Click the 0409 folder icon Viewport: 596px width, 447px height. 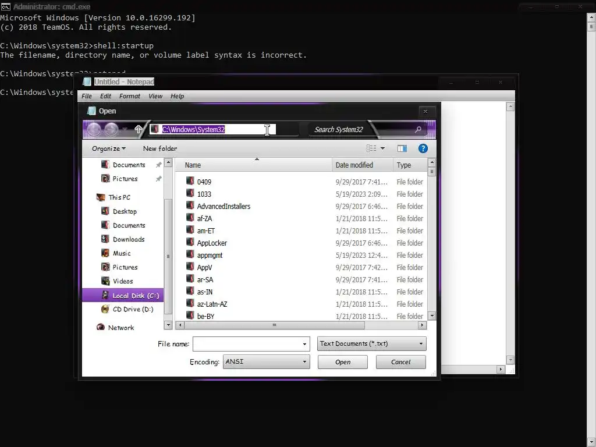(190, 181)
